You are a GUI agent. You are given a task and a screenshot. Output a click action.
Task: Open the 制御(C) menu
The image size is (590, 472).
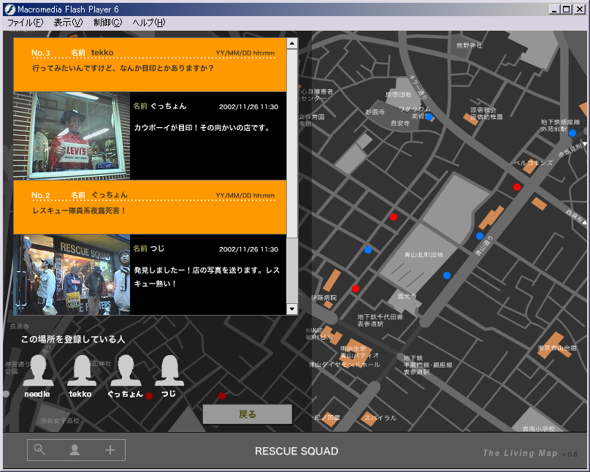pos(107,23)
